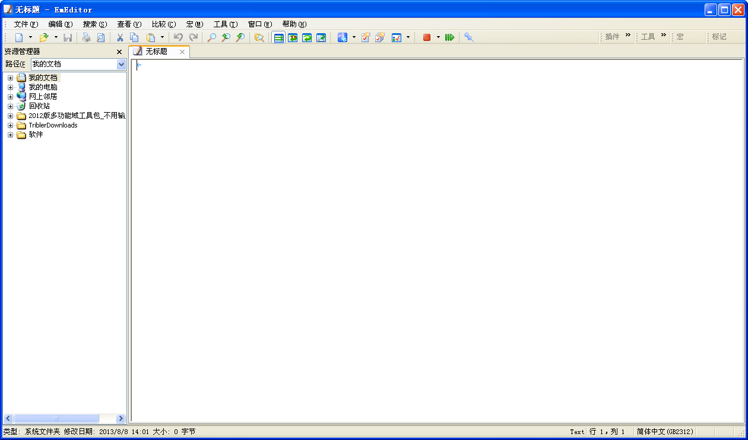This screenshot has width=748, height=440.
Task: Select the 2012版多功能城工具包 folder
Action: point(77,116)
